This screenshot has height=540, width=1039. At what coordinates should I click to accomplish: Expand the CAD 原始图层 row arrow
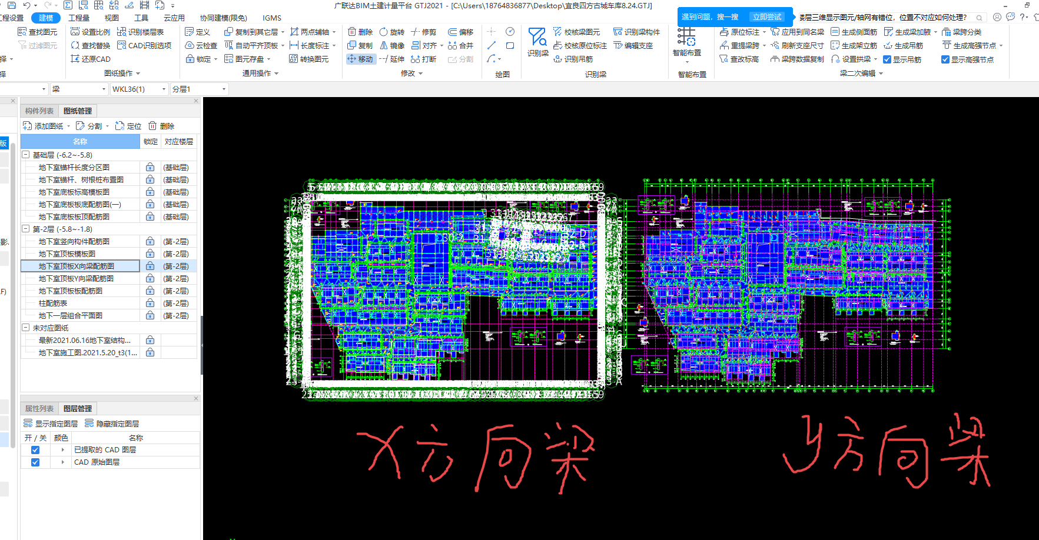(x=63, y=462)
